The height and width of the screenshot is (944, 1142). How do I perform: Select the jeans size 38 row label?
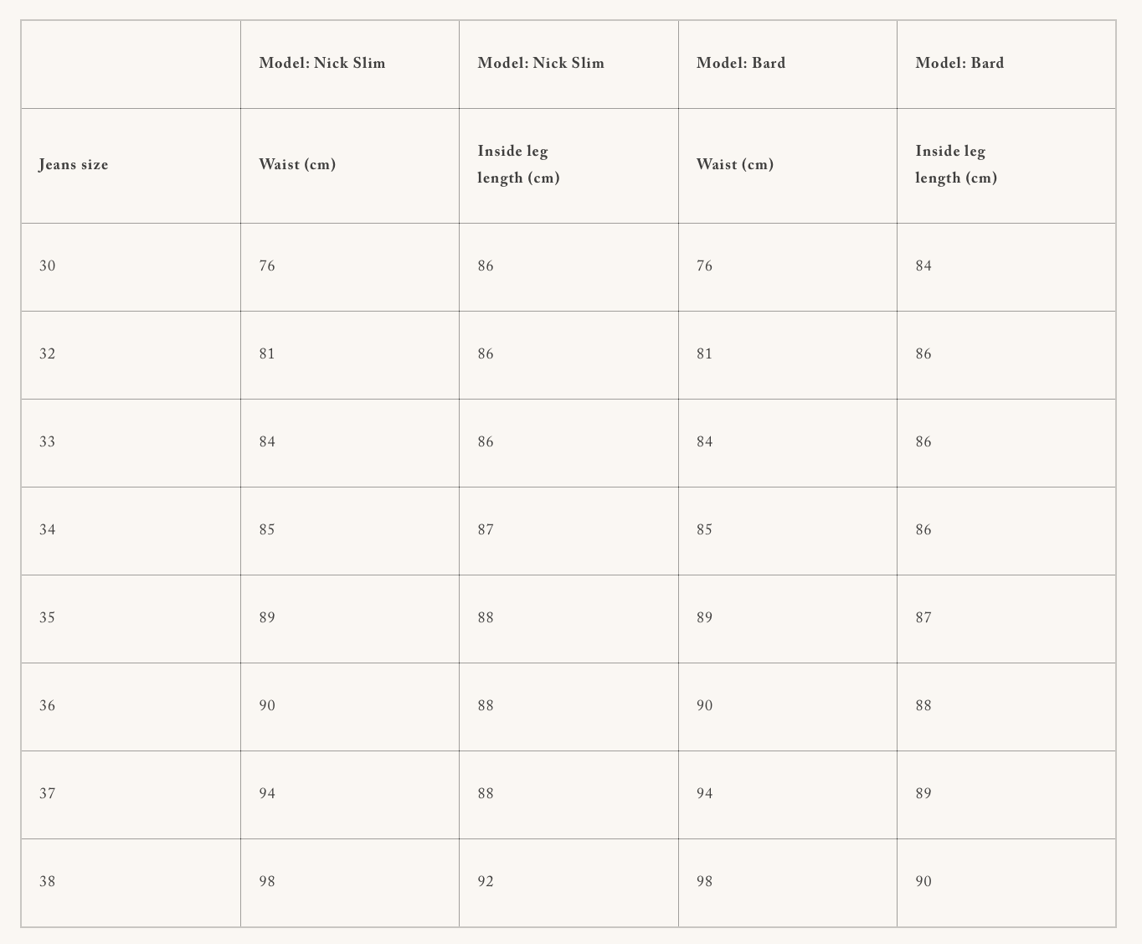point(48,882)
